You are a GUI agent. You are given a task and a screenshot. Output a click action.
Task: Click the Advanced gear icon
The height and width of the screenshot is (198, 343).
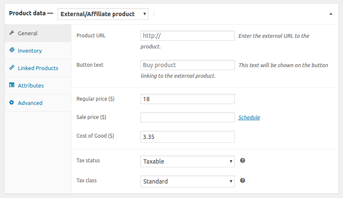[x=12, y=102]
